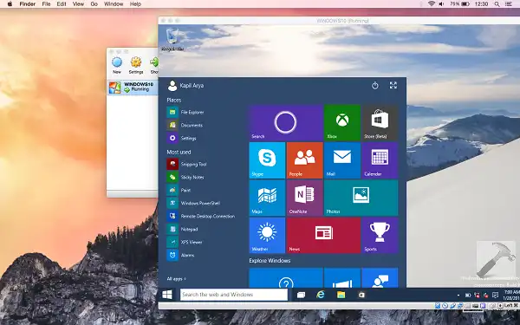Open Sticky Notes from Most used
The image size is (520, 325).
point(185,177)
